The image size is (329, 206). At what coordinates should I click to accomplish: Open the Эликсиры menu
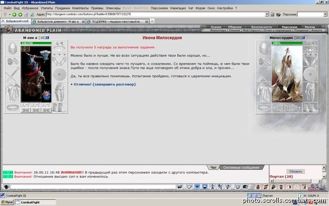(x=113, y=8)
